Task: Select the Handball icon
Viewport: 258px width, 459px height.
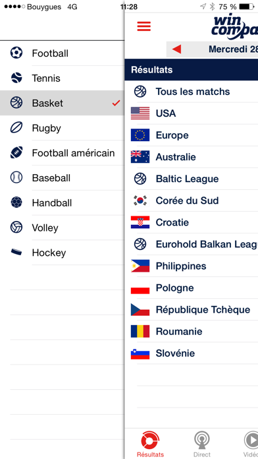Action: [x=16, y=202]
